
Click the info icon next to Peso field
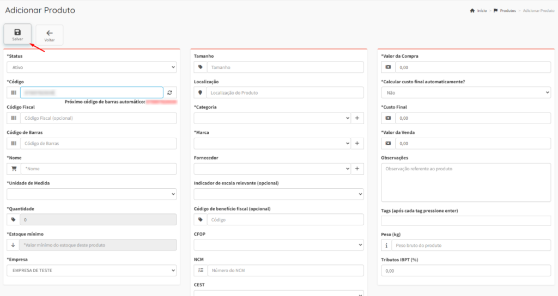click(387, 245)
